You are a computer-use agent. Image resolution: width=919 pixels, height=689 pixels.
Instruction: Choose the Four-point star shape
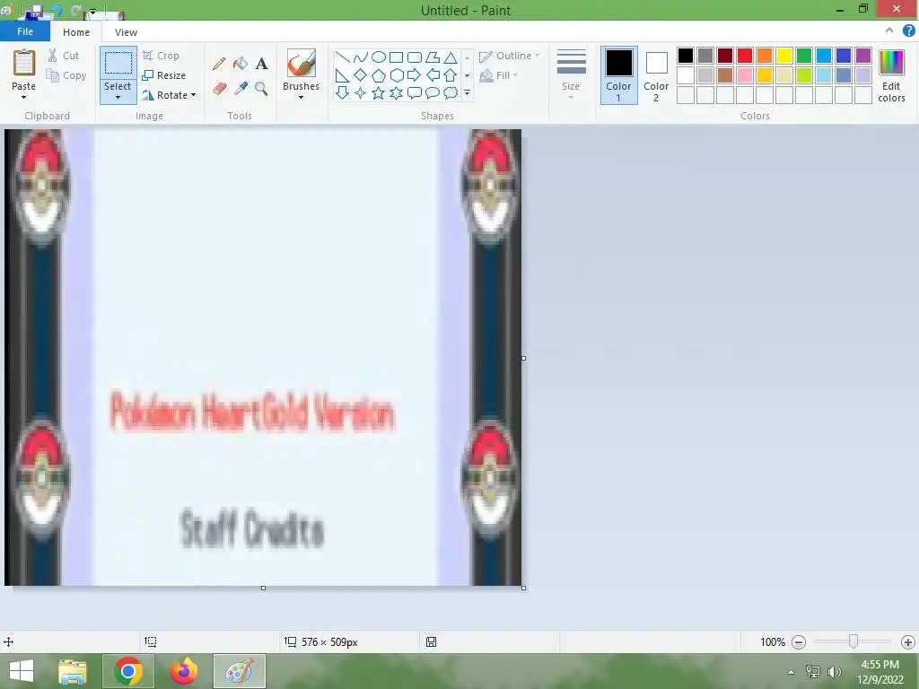[x=361, y=92]
